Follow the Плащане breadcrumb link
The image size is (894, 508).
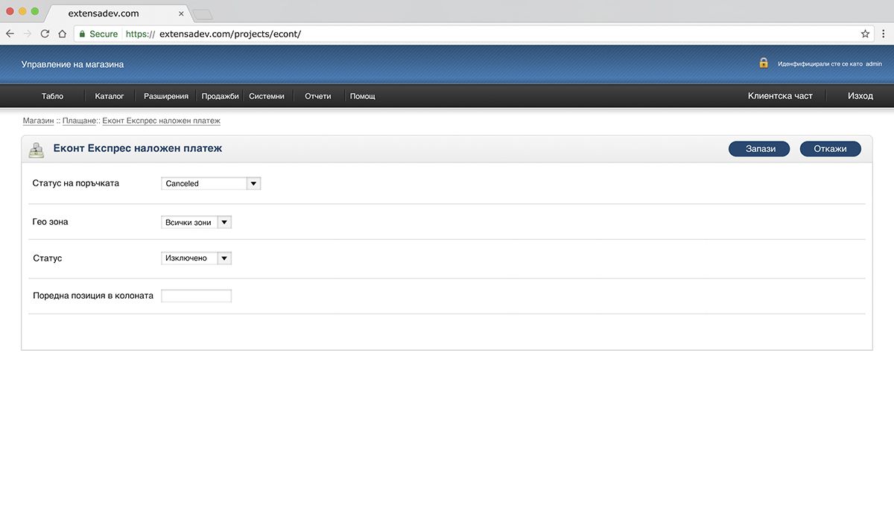[x=79, y=121]
